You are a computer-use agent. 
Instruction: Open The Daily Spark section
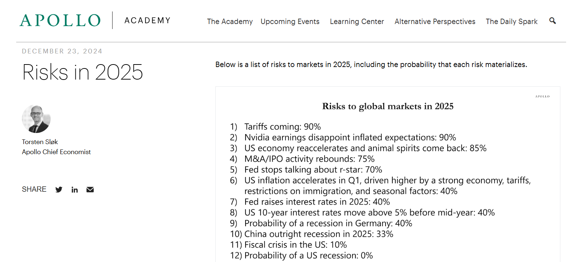[511, 22]
